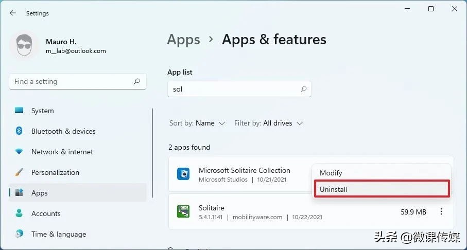
Task: Click the 10/21/2021 install date
Action: tap(272, 180)
